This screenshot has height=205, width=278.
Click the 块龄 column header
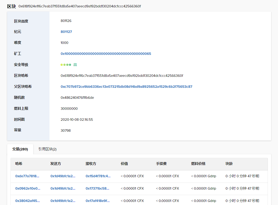[x=229, y=164]
